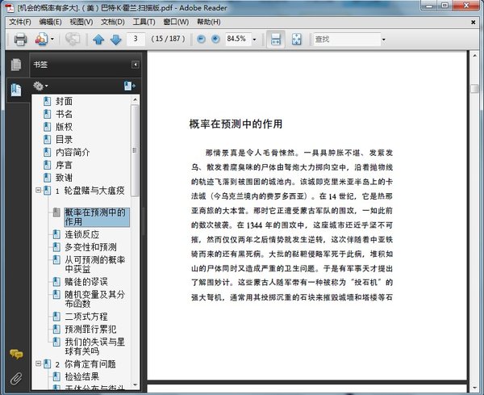Click the 84.5% zoom value field
Image resolution: width=484 pixels, height=395 pixels.
point(238,39)
